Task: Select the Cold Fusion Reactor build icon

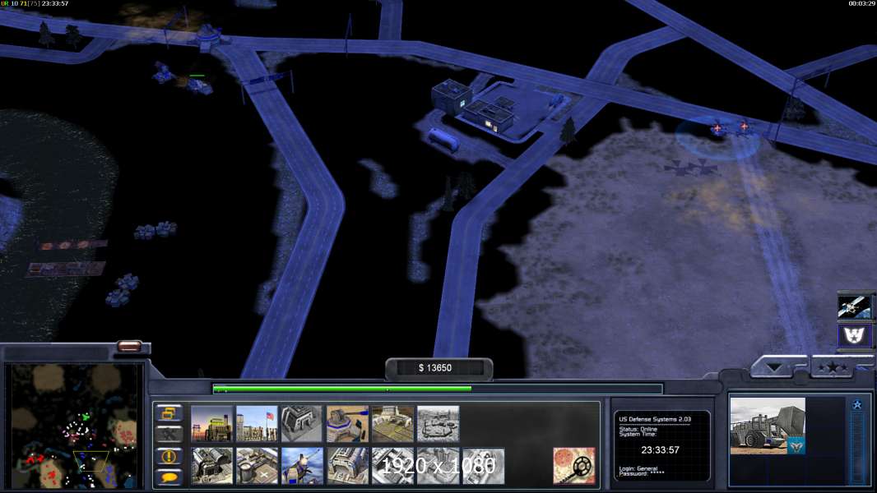Action: [x=211, y=424]
